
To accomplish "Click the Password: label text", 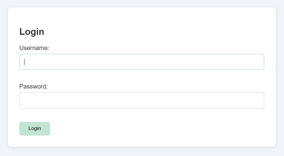I will pos(34,86).
